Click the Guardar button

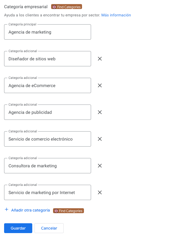(x=18, y=228)
